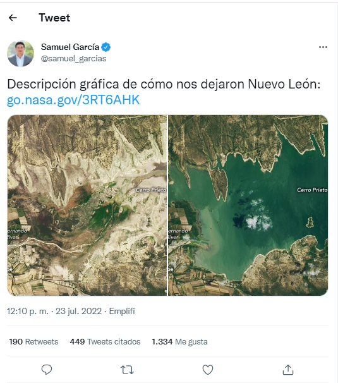Click the Emplifi source label
The height and width of the screenshot is (383, 338).
(x=122, y=311)
